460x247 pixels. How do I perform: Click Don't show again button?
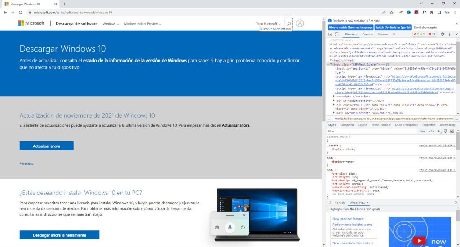click(x=425, y=27)
